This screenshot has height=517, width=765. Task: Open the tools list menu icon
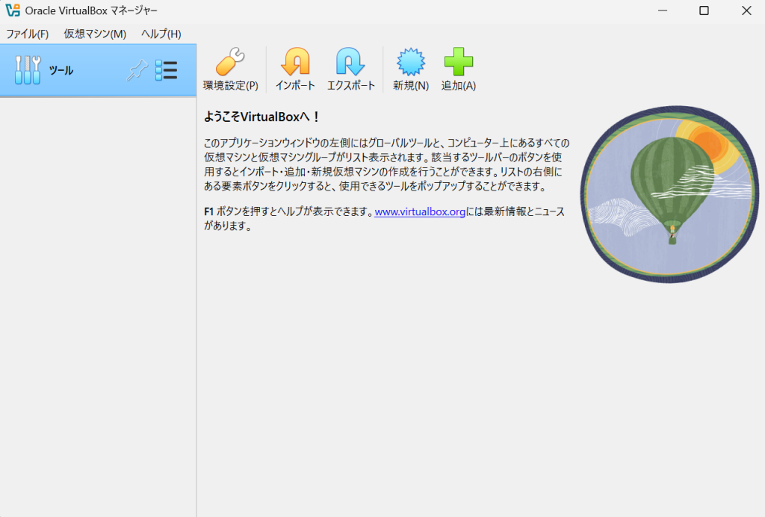[167, 70]
